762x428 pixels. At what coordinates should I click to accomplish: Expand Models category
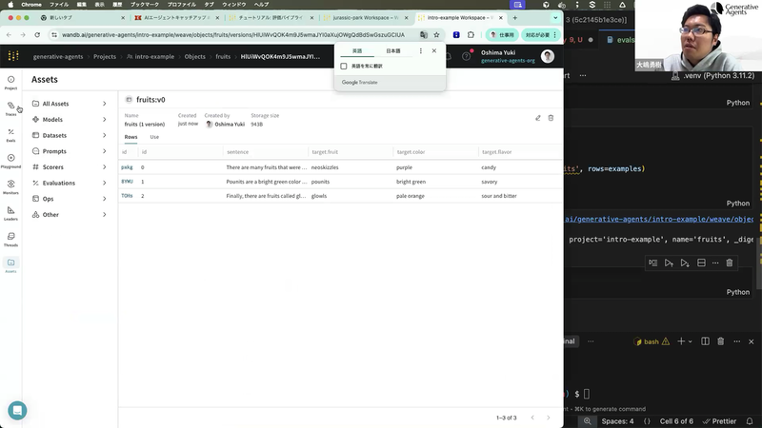[x=105, y=120]
